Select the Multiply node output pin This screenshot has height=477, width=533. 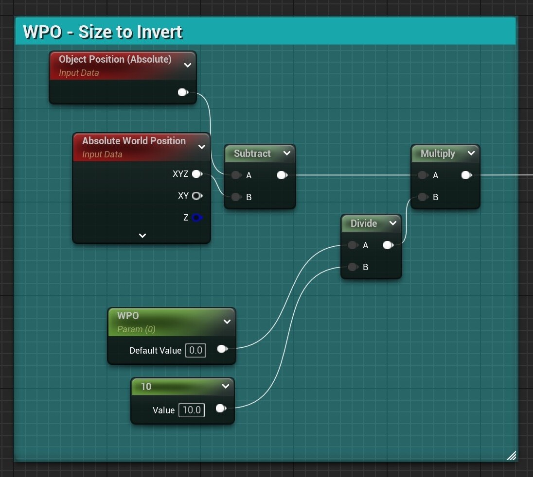point(466,175)
